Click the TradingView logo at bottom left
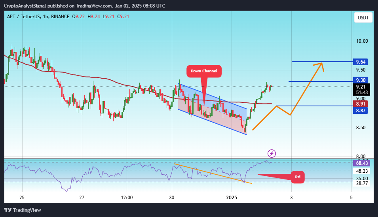378x217 pixels. 23,210
